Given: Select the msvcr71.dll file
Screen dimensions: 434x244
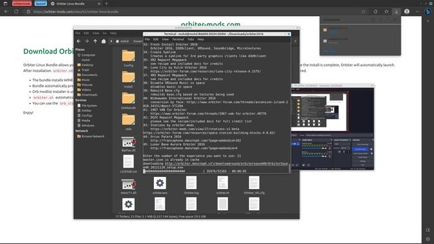Looking at the screenshot, I should coord(128,186).
